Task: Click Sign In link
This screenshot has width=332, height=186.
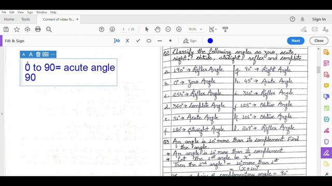Action: pyautogui.click(x=319, y=19)
